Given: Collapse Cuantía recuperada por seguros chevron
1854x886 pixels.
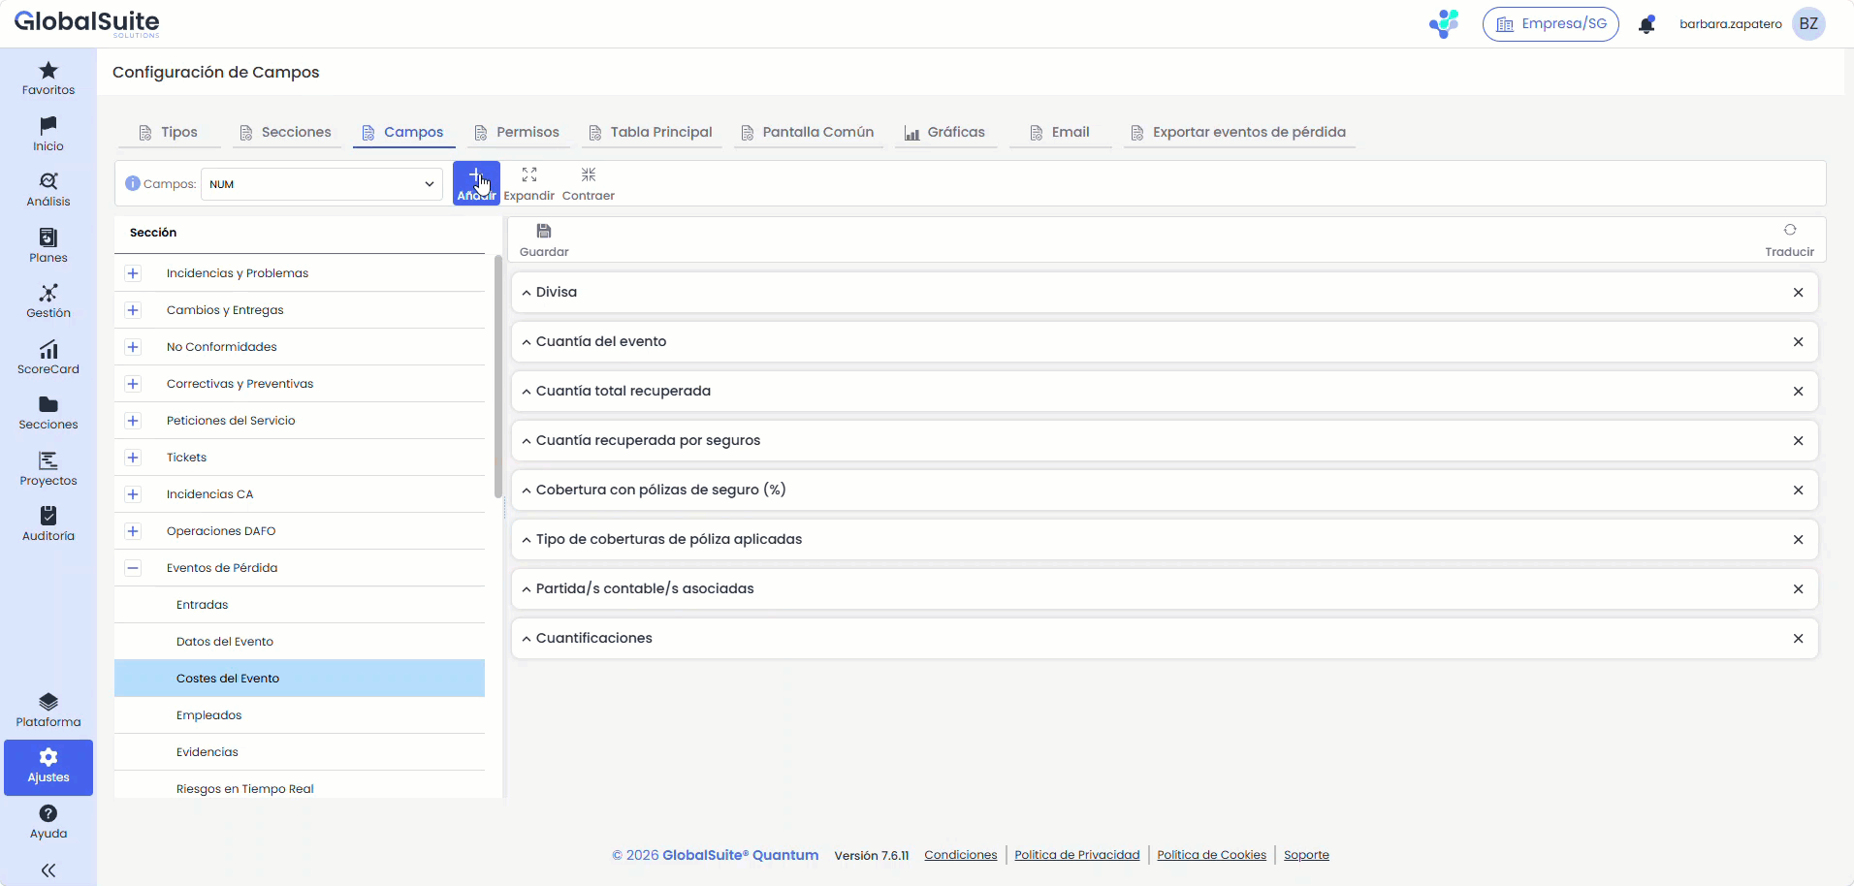Looking at the screenshot, I should [x=527, y=441].
